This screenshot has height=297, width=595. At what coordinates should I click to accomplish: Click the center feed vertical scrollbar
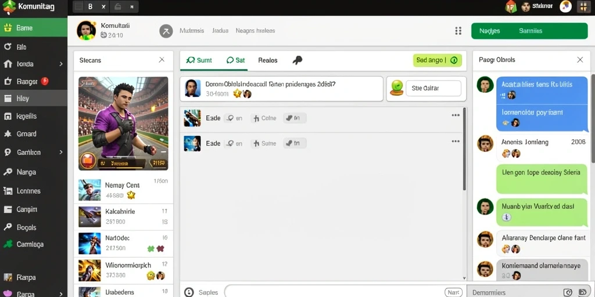click(x=464, y=148)
